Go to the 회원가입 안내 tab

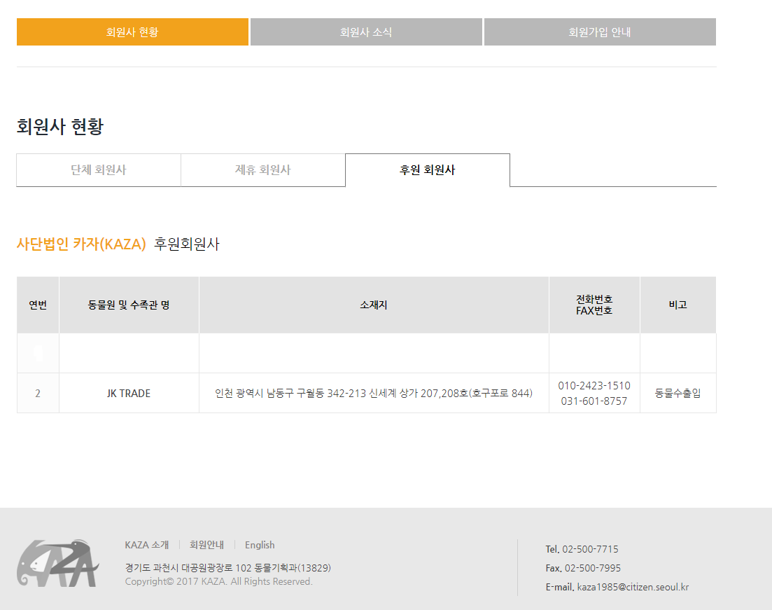(600, 32)
